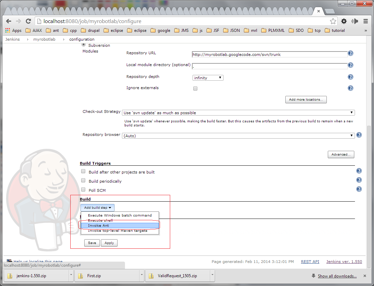Open a new browser tab
This screenshot has width=374, height=286.
pos(330,11)
